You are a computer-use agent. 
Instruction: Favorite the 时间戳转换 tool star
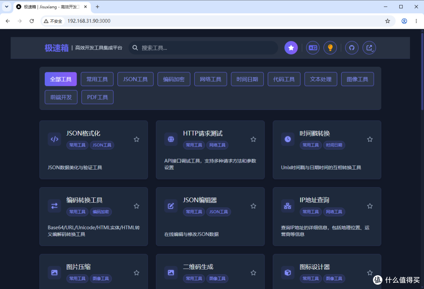[370, 139]
